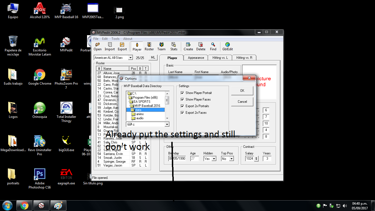Screen dimensions: 375x211
Task: Open Paint from the taskbar
Action: point(58,206)
